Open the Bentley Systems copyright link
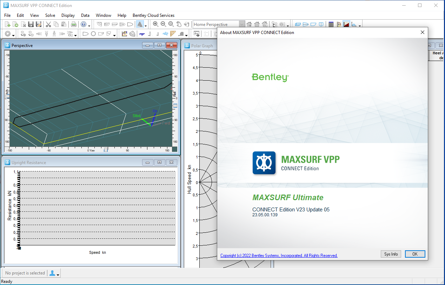This screenshot has width=445, height=285. [x=279, y=256]
